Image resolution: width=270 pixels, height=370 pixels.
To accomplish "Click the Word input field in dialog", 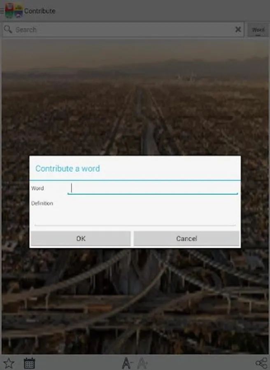I will click(x=153, y=188).
